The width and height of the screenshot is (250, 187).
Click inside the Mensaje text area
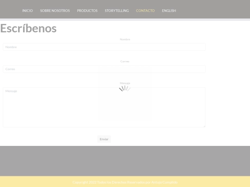click(104, 107)
